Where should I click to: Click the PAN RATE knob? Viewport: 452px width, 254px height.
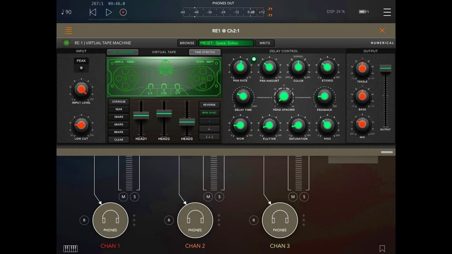click(240, 68)
